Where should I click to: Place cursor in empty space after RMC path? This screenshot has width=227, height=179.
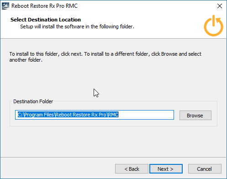146,115
